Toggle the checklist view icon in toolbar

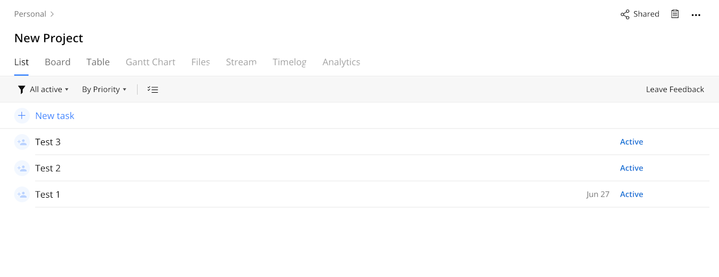(153, 90)
